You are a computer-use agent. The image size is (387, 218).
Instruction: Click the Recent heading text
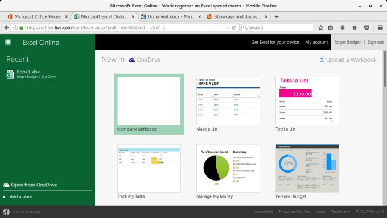click(x=18, y=60)
